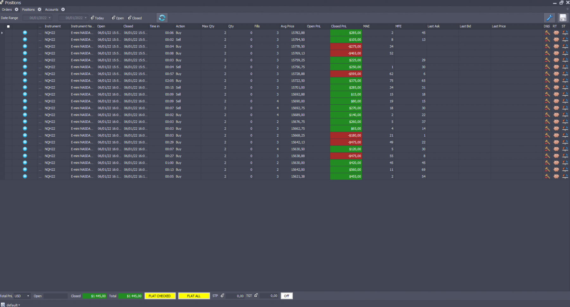Screen dimensions: 570x307
Task: Expand the position row with 15728,88 price
Action: 25,74
